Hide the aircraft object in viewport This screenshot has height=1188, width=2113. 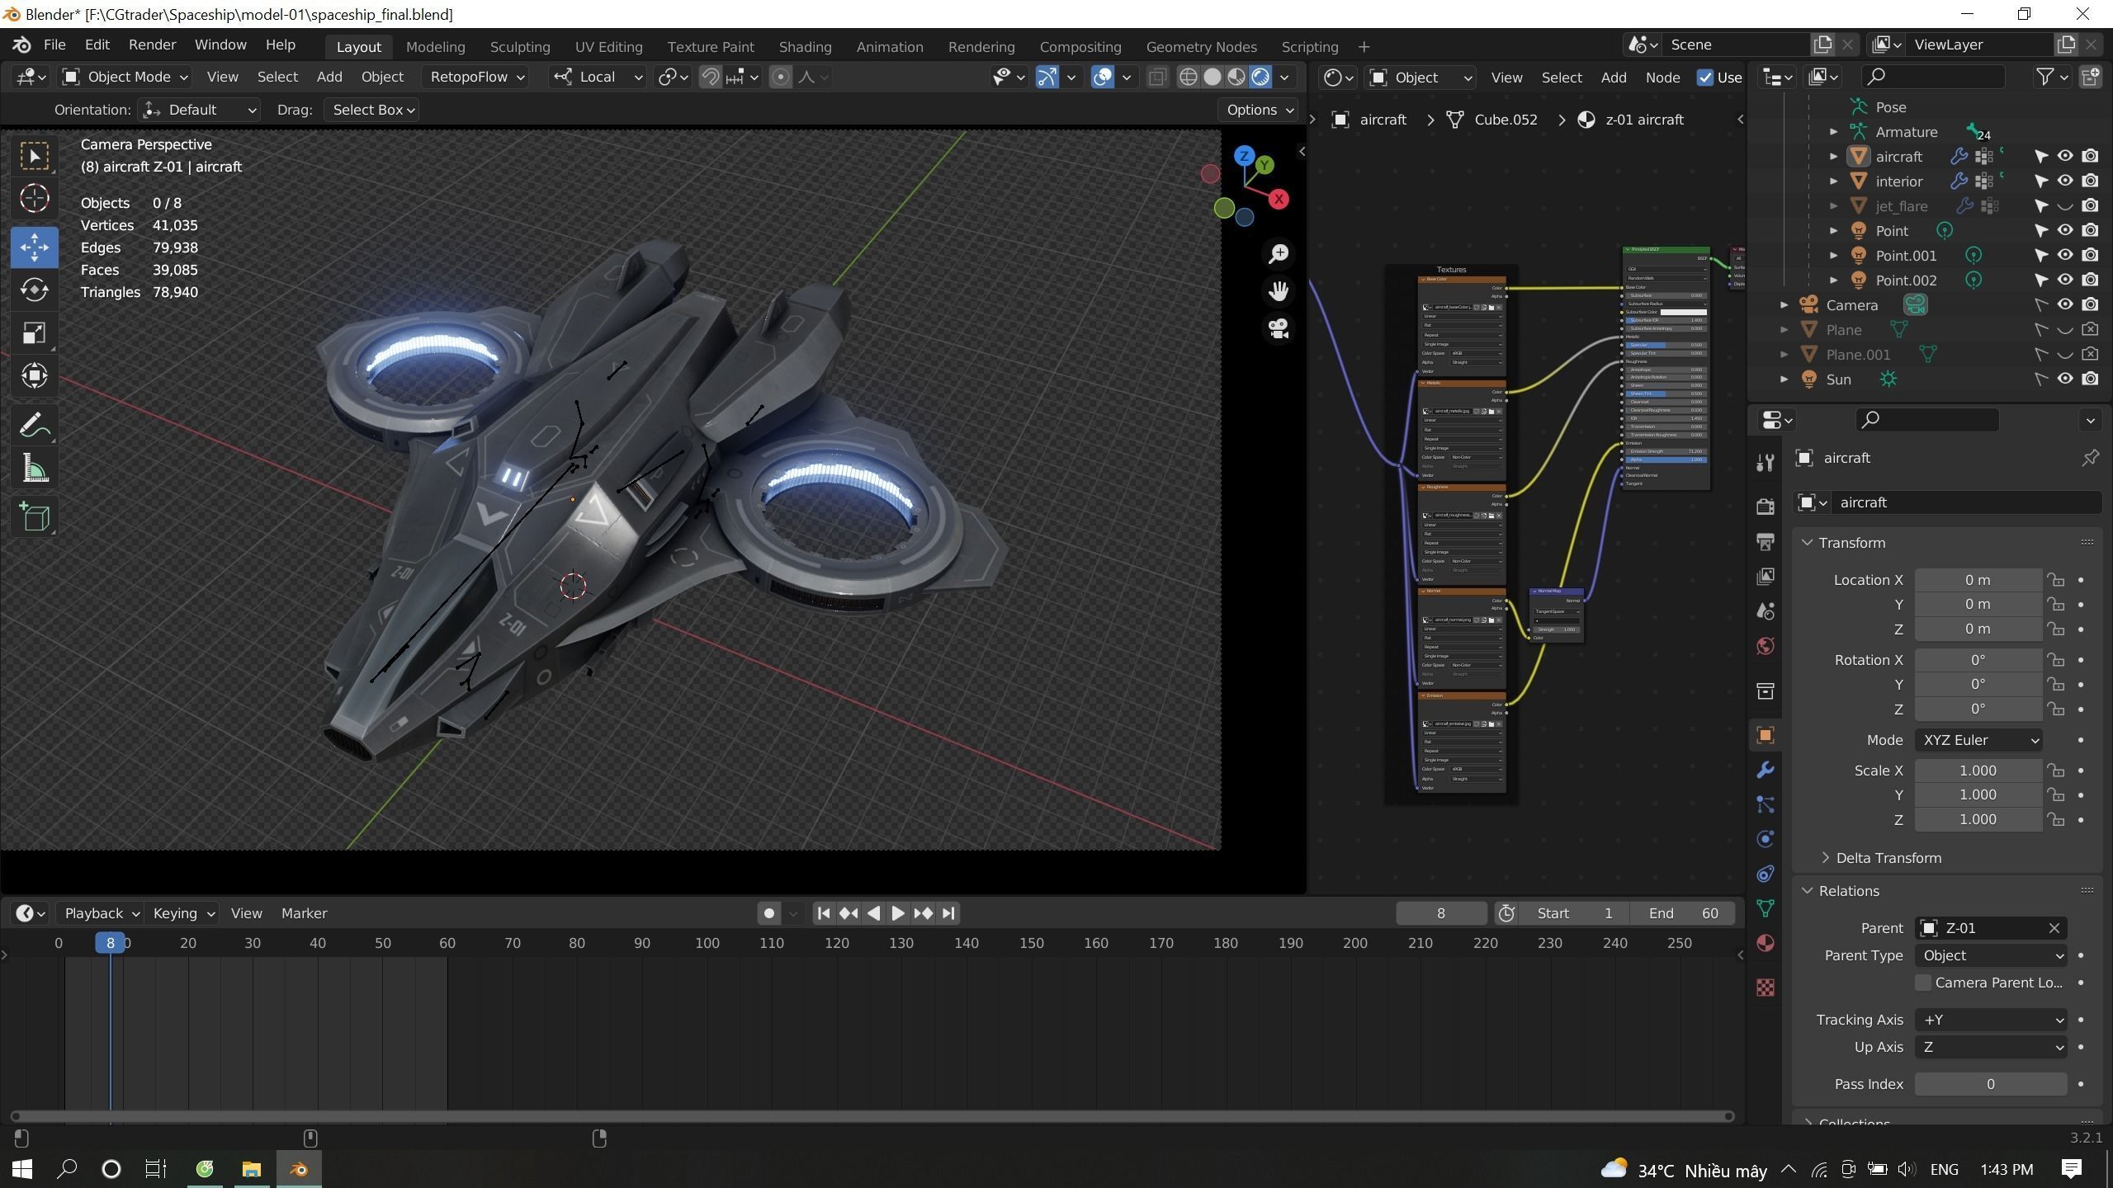[x=2065, y=156]
